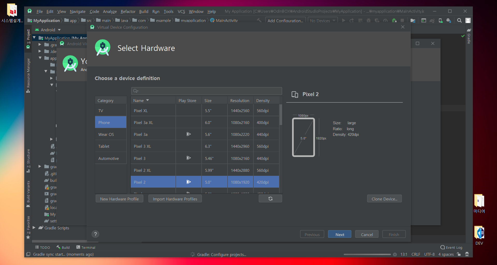The width and height of the screenshot is (497, 265).
Task: Open AVD Manager phone icon in toolbar
Action: [x=441, y=20]
